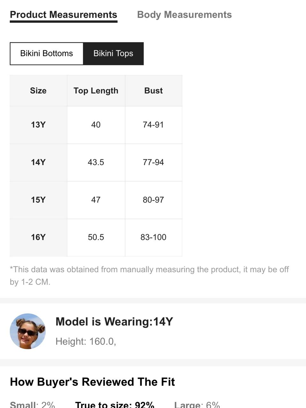Click the Model is Wearing:14Y text
306x408 pixels.
114,322
